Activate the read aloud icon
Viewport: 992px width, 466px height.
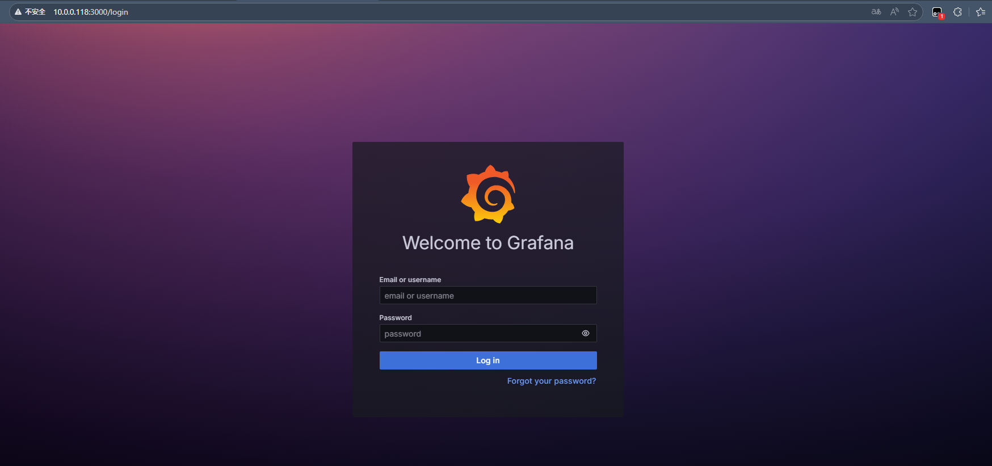tap(894, 12)
